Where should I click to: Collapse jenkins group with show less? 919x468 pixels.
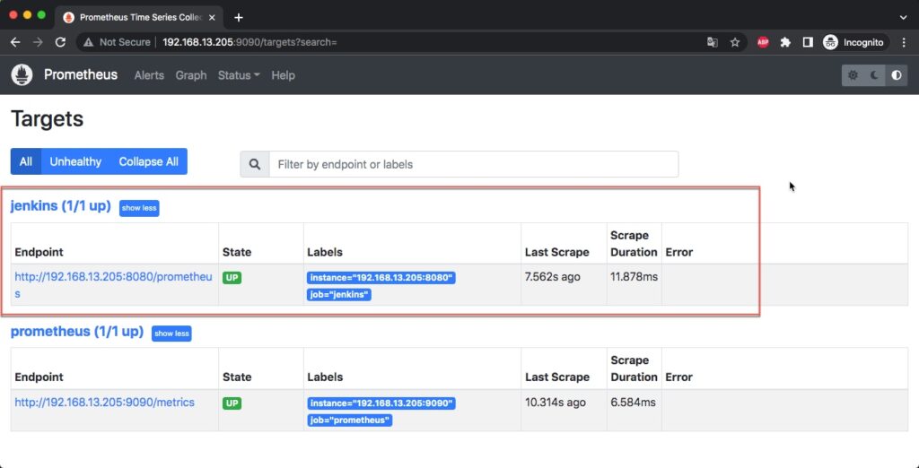[139, 208]
